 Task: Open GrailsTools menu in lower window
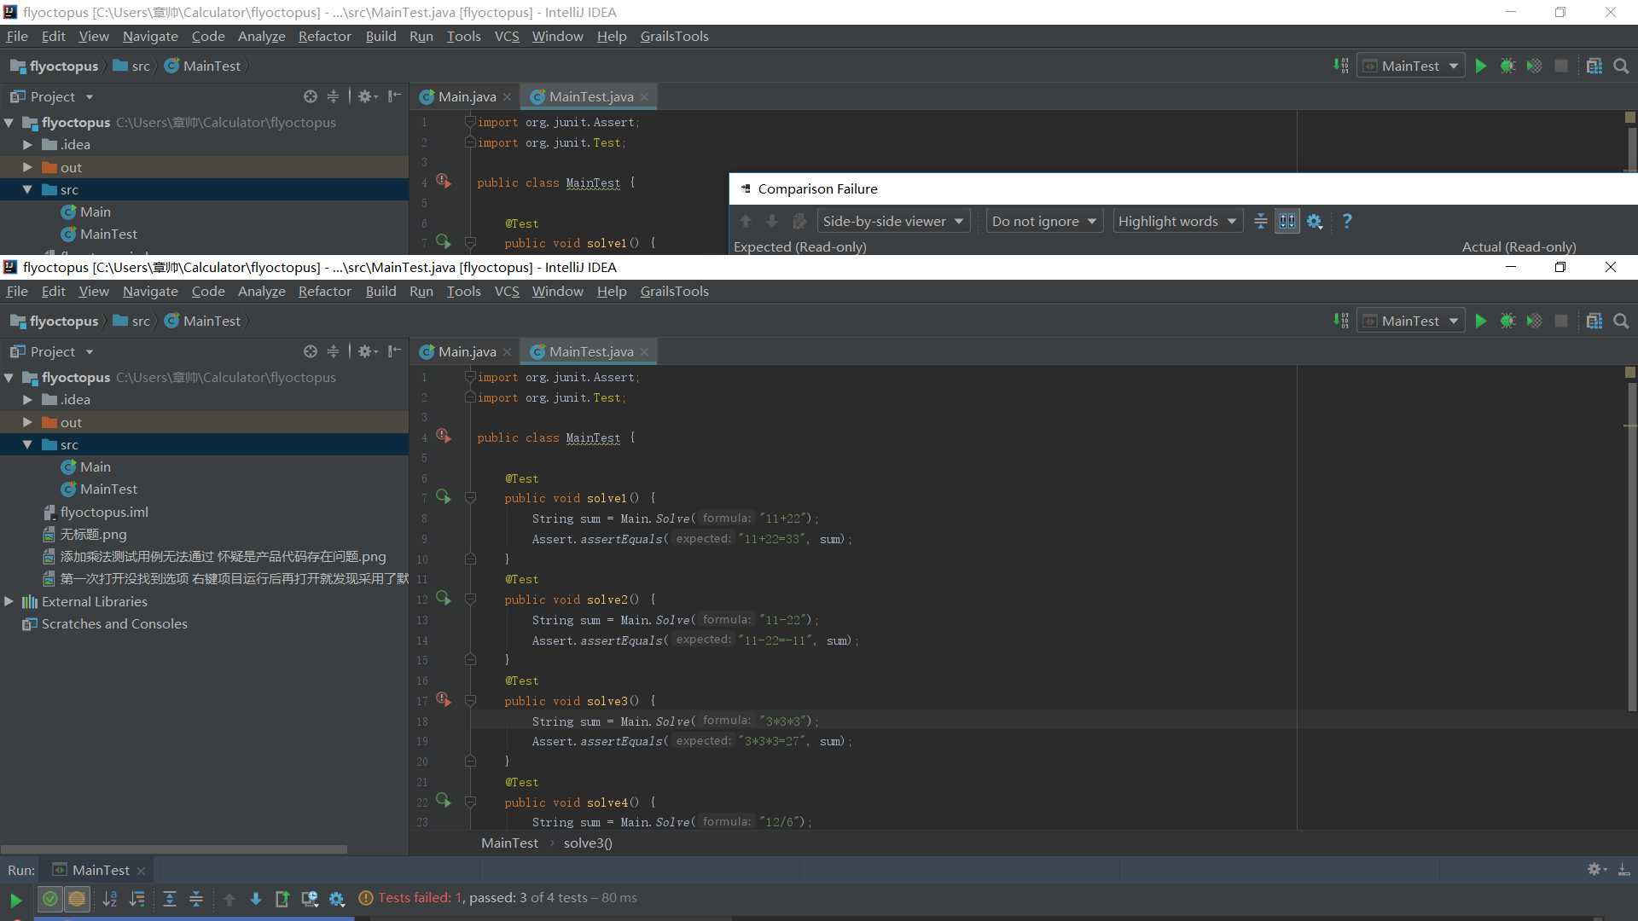tap(674, 292)
